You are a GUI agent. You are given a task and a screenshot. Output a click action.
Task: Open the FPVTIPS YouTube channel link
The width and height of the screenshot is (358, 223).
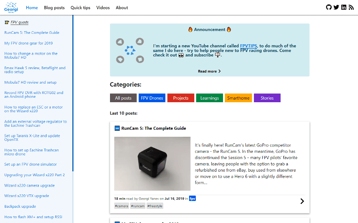tap(248, 46)
